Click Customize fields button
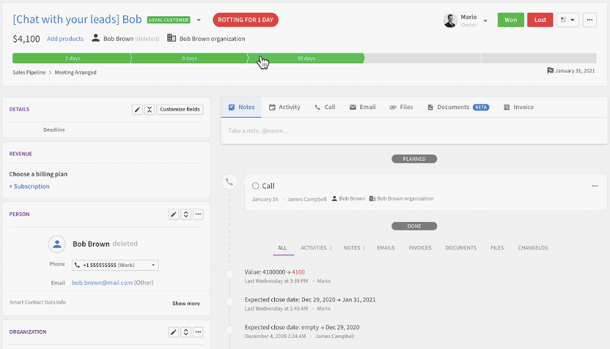This screenshot has width=610, height=349. click(x=180, y=109)
